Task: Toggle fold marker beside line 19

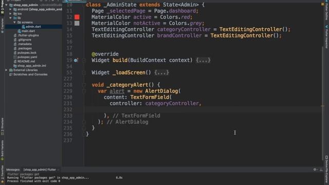Action: [84, 61]
